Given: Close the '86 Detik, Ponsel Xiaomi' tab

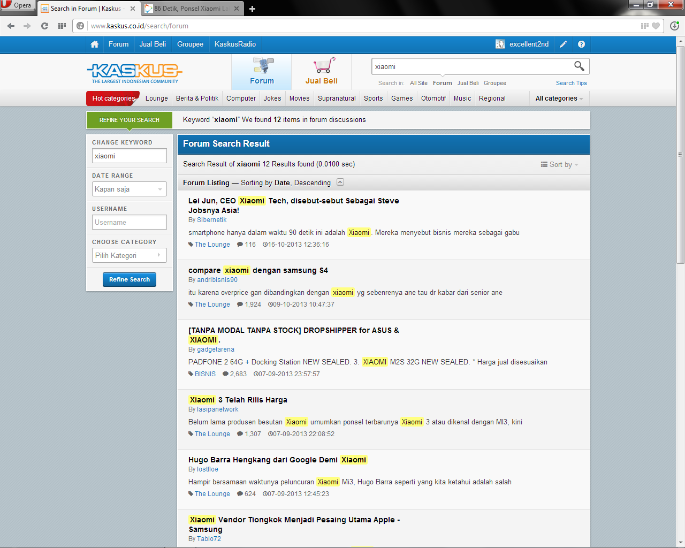Looking at the screenshot, I should pos(236,9).
